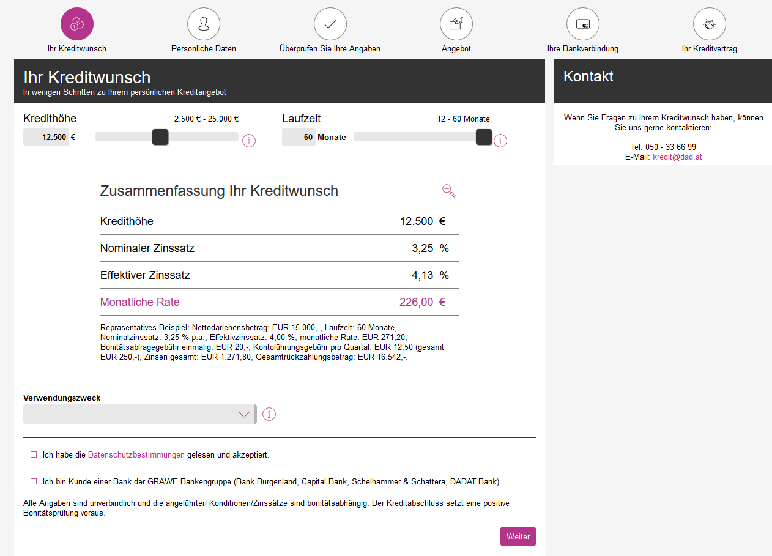
Task: Click the Laufzeit months input field
Action: pos(299,137)
